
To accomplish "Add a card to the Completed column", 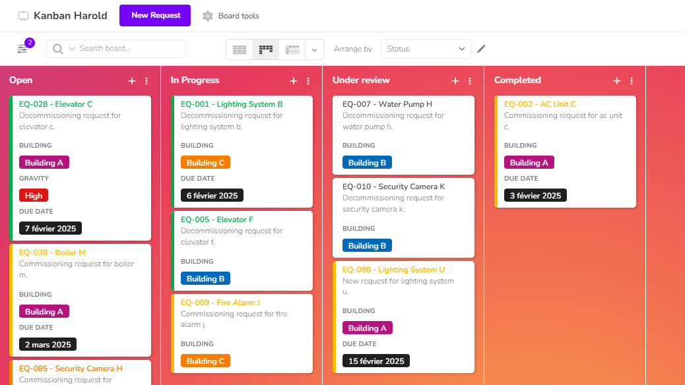I will coord(617,80).
